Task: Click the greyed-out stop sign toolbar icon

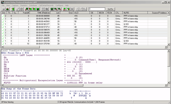Action: 22,9
